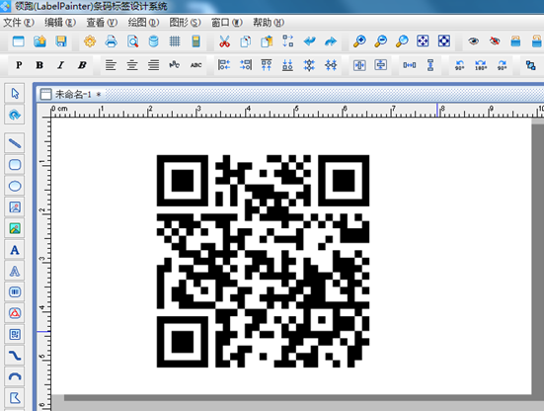This screenshot has width=544, height=411.
Task: Open the 窗口(W) menu
Action: [227, 23]
